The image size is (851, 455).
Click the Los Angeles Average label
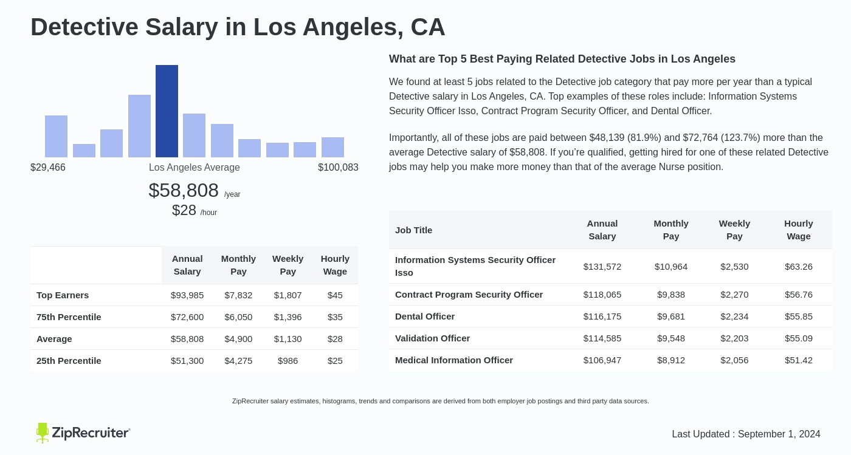click(x=195, y=168)
